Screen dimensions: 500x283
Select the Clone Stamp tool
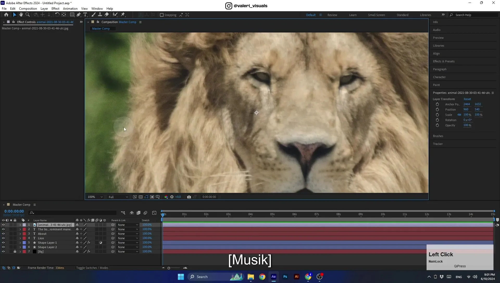[x=100, y=15]
